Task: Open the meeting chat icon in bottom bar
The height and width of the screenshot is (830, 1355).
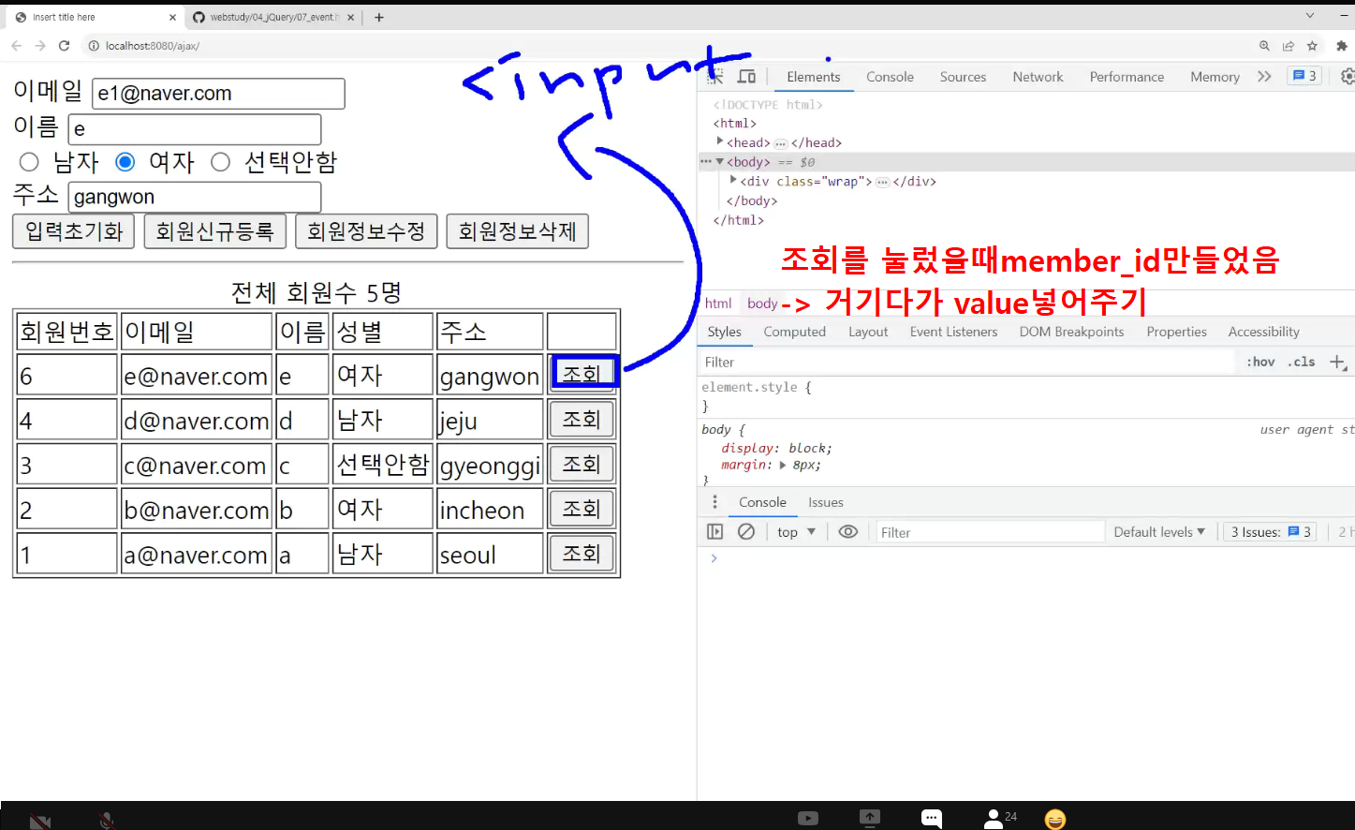Action: tap(931, 818)
